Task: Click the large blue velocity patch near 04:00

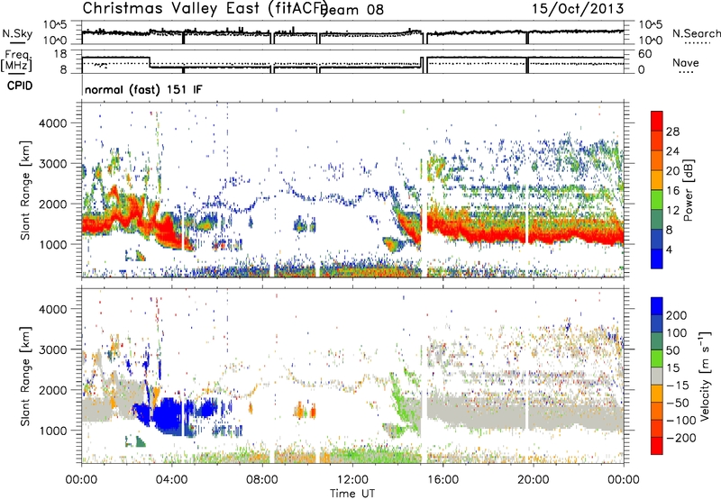Action: coord(169,416)
